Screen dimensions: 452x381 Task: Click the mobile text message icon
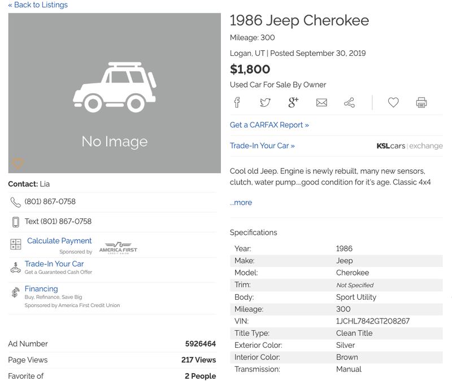click(x=16, y=222)
